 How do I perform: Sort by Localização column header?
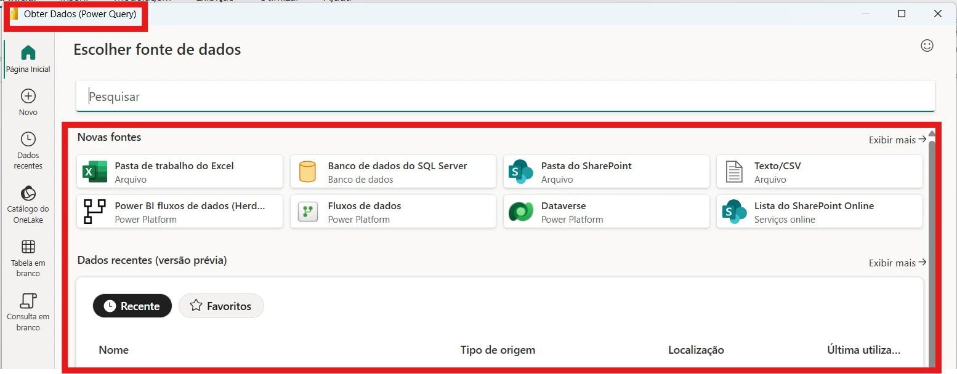click(696, 350)
